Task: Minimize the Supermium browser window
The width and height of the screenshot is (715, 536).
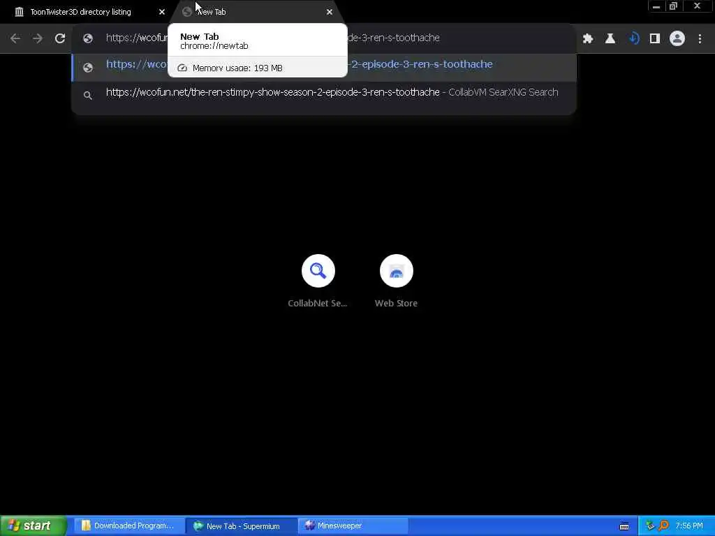Action: [656, 6]
